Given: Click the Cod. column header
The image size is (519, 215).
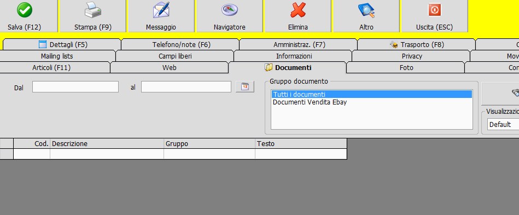Looking at the screenshot, I should point(32,143).
